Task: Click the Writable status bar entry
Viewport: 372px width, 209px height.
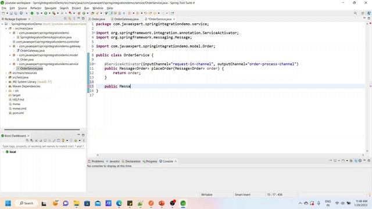Action: point(207,194)
